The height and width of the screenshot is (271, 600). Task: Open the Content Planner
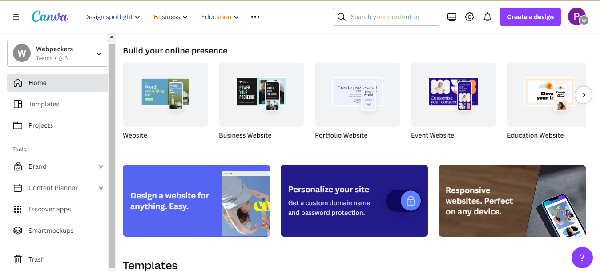[53, 188]
